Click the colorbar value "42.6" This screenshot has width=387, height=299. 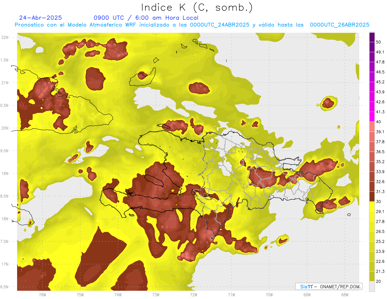(380, 102)
